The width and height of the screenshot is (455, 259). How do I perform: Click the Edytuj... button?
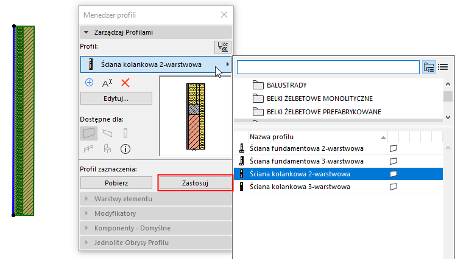point(116,98)
